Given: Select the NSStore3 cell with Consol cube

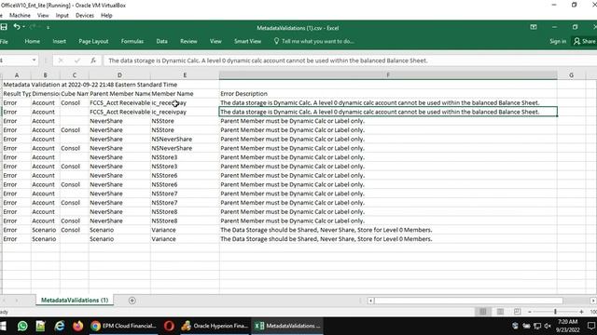Looking at the screenshot, I should coord(185,167).
